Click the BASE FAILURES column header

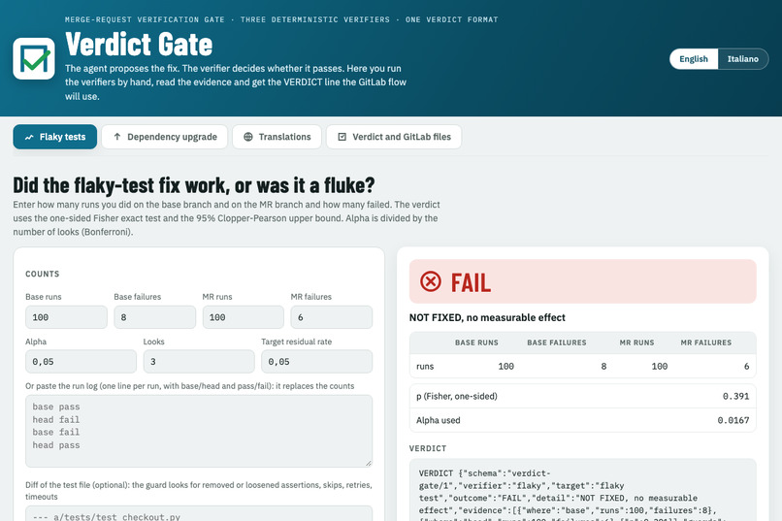pos(557,342)
